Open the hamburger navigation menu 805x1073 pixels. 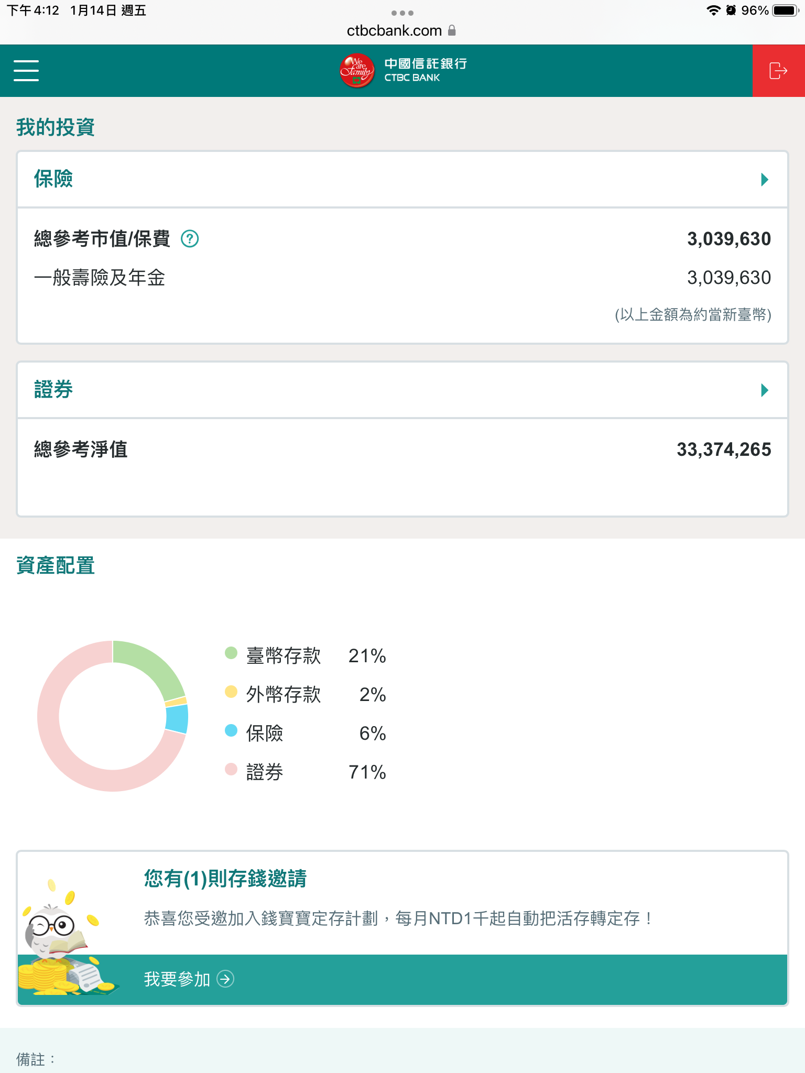pyautogui.click(x=26, y=71)
